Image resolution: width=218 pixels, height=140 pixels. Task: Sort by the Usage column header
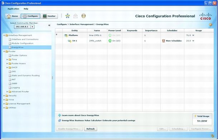199,31
